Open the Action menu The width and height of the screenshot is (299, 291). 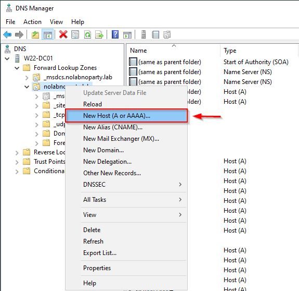point(32,22)
